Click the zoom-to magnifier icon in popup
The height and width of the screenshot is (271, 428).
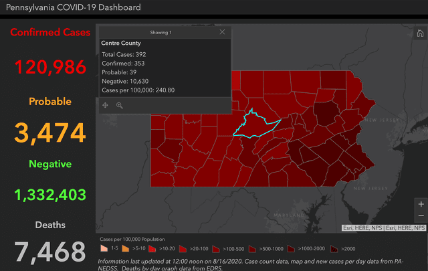tap(119, 105)
